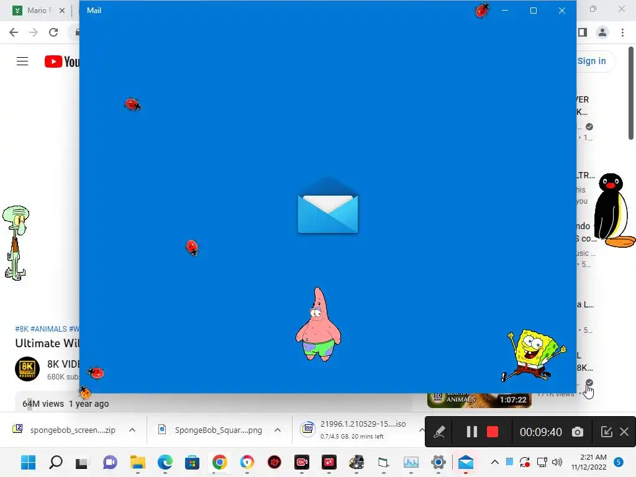Open the Settings gear in the taskbar
Viewport: 636px width, 477px height.
[438, 462]
